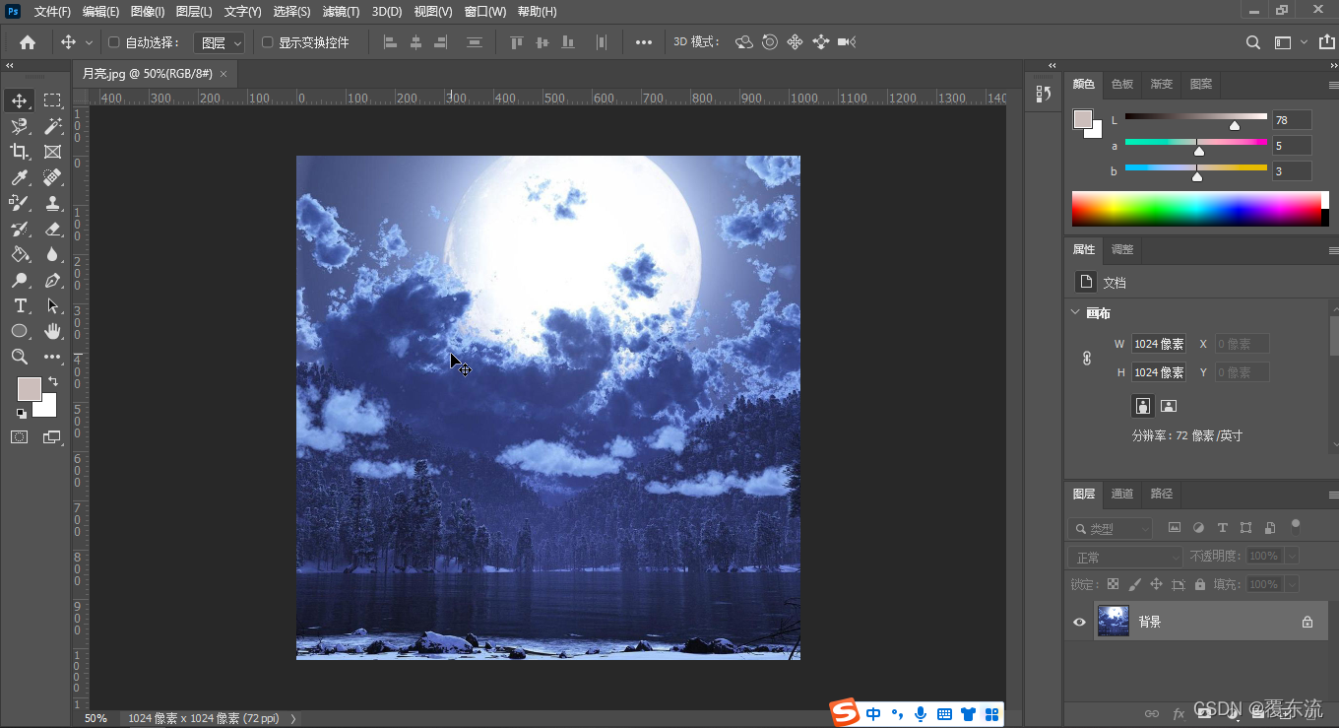Image resolution: width=1339 pixels, height=728 pixels.
Task: Select the Zoom tool
Action: pos(20,357)
